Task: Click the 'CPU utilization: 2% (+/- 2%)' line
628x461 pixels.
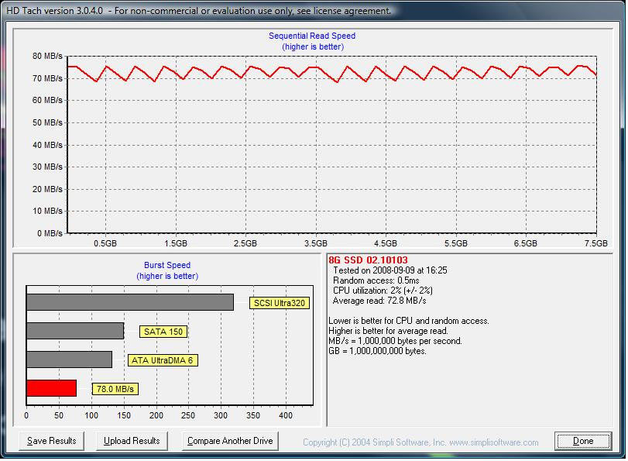Action: click(x=383, y=291)
